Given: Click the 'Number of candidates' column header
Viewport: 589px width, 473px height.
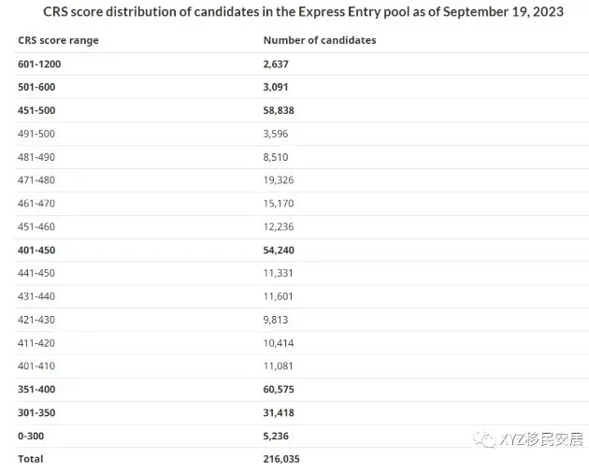Looking at the screenshot, I should click(x=320, y=40).
